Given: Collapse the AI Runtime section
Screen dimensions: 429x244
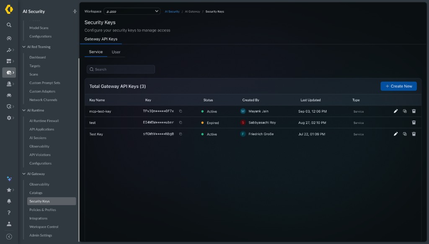Looking at the screenshot, I should pos(24,110).
